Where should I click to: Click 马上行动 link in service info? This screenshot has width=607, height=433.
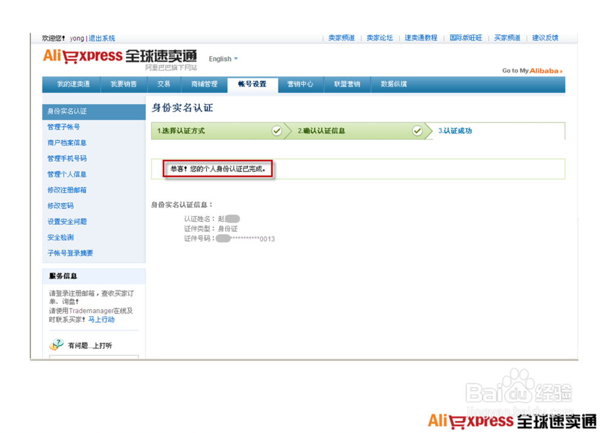click(101, 320)
